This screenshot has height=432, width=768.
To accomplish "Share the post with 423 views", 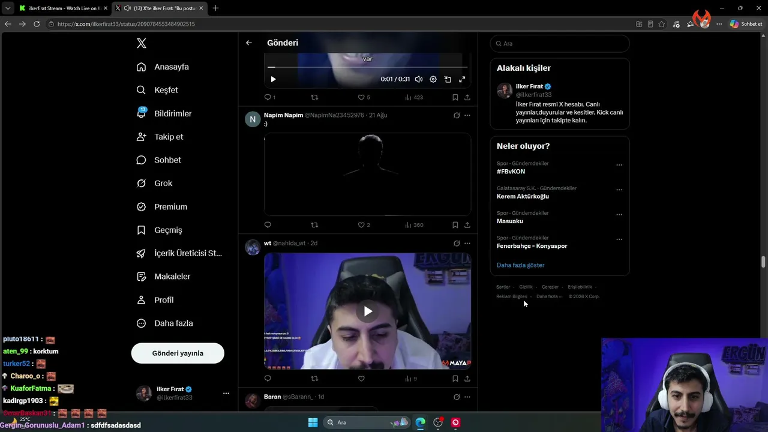I will tap(467, 97).
